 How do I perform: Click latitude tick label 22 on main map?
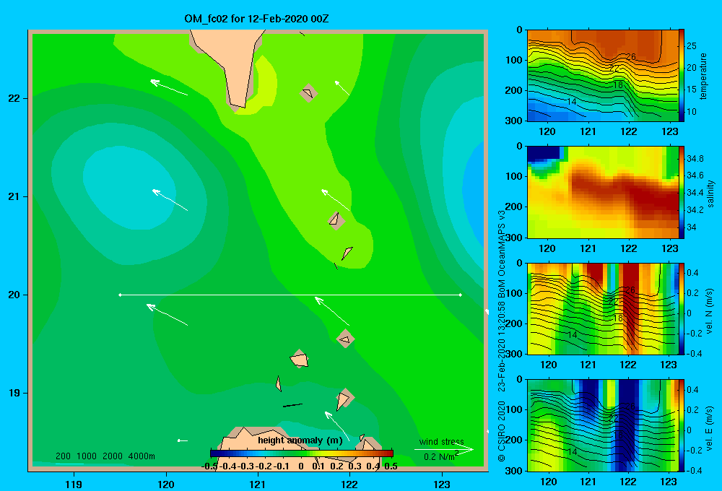coord(14,98)
